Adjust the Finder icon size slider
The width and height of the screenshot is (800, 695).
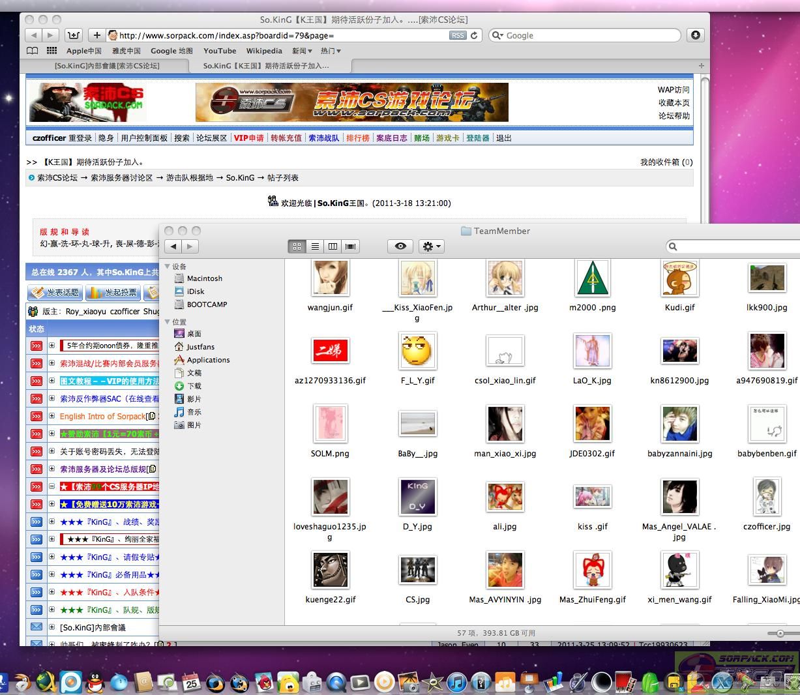780,633
